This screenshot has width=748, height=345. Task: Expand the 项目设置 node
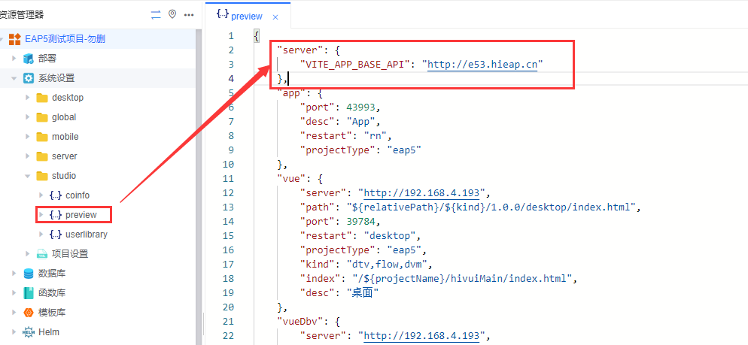pyautogui.click(x=28, y=254)
